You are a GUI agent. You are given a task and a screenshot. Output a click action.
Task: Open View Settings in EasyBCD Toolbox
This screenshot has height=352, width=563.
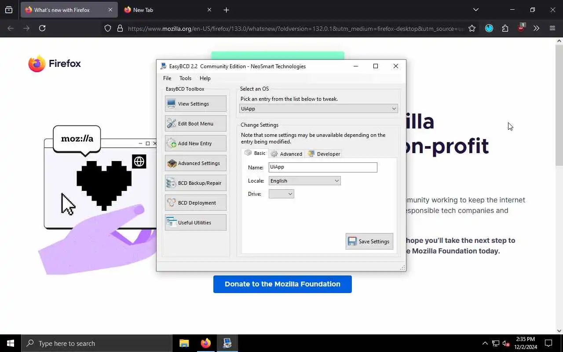(196, 104)
